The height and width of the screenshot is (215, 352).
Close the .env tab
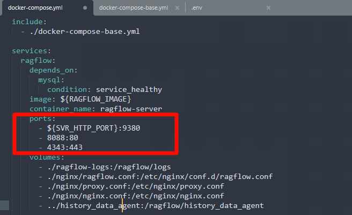(x=268, y=8)
